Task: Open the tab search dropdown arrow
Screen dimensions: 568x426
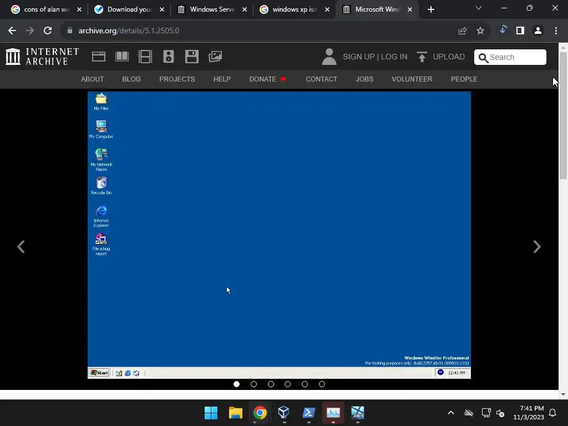Action: (479, 8)
